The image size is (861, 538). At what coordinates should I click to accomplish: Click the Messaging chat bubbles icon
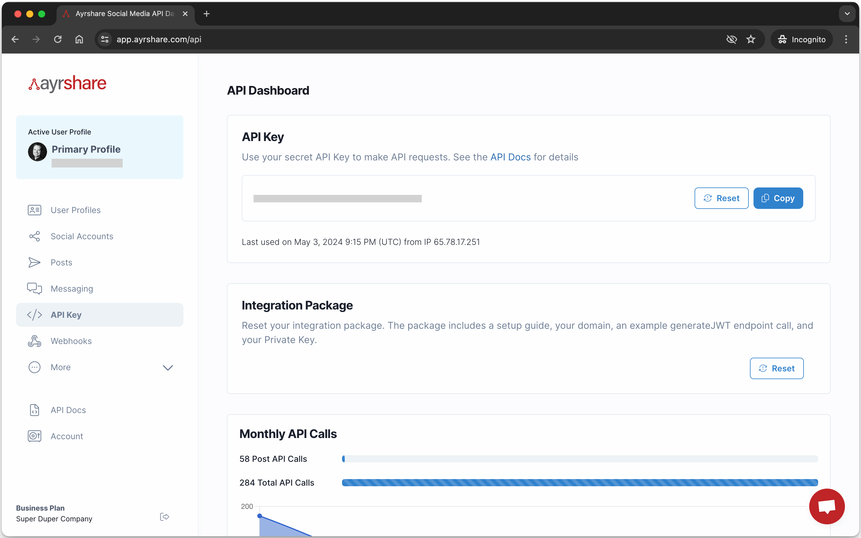(35, 289)
